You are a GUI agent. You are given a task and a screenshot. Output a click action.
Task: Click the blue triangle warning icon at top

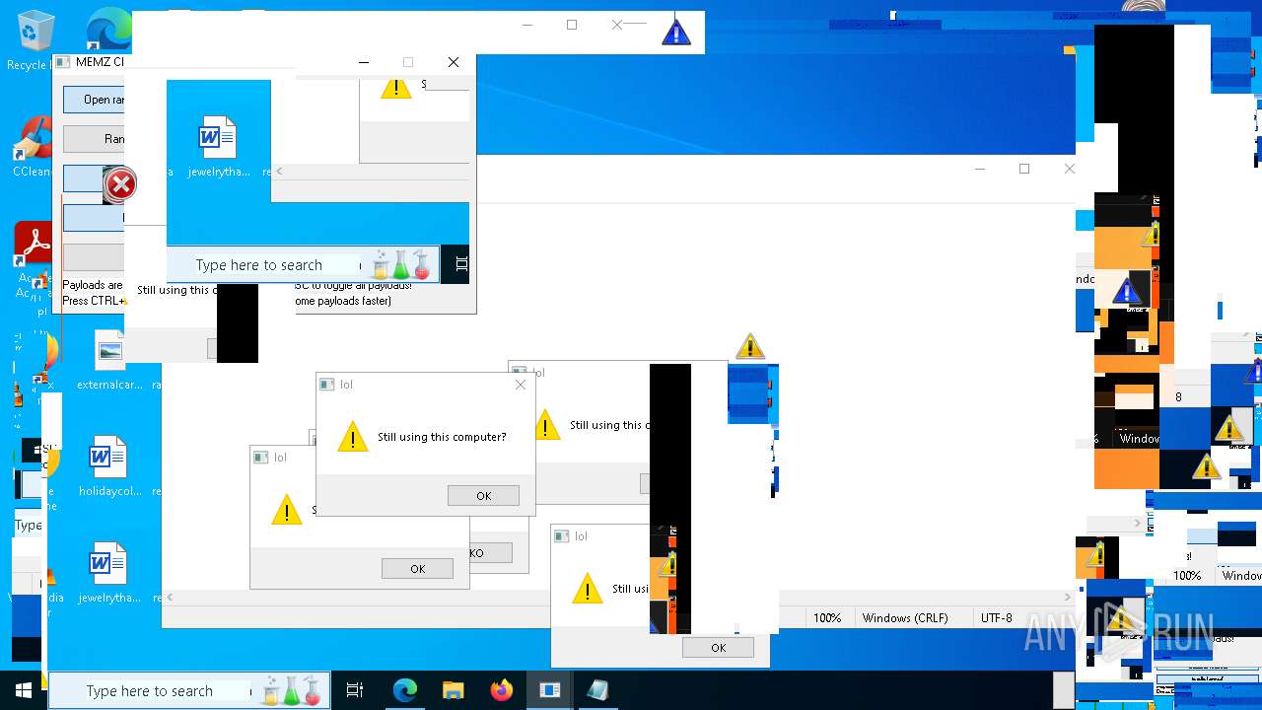click(x=675, y=33)
